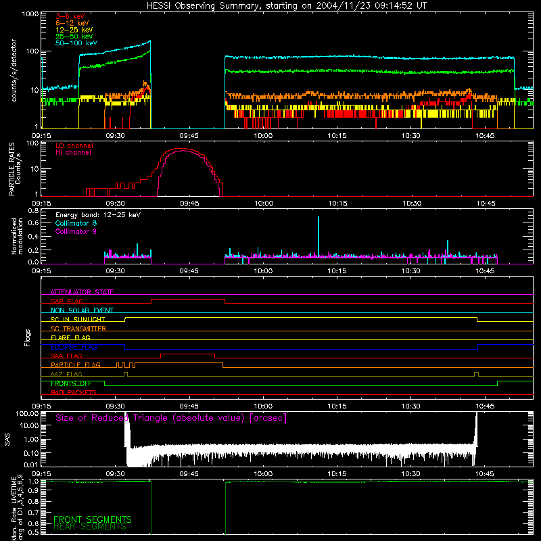Click the HI channel particle rate peak
This screenshot has width=541, height=541.
click(182, 151)
